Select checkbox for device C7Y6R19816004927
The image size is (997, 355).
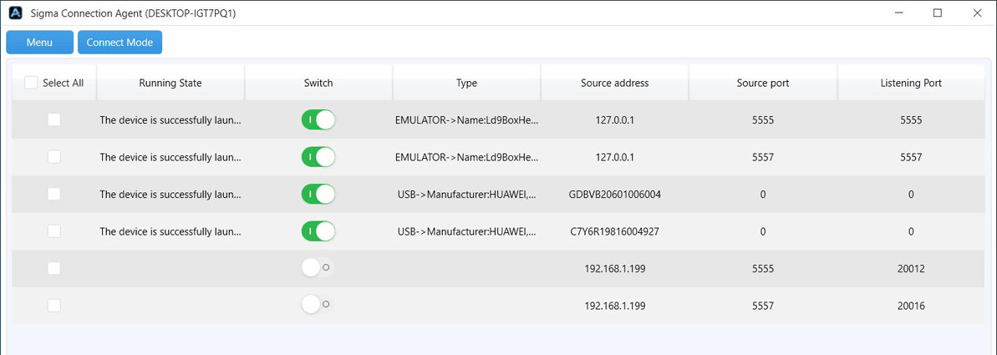tap(54, 231)
